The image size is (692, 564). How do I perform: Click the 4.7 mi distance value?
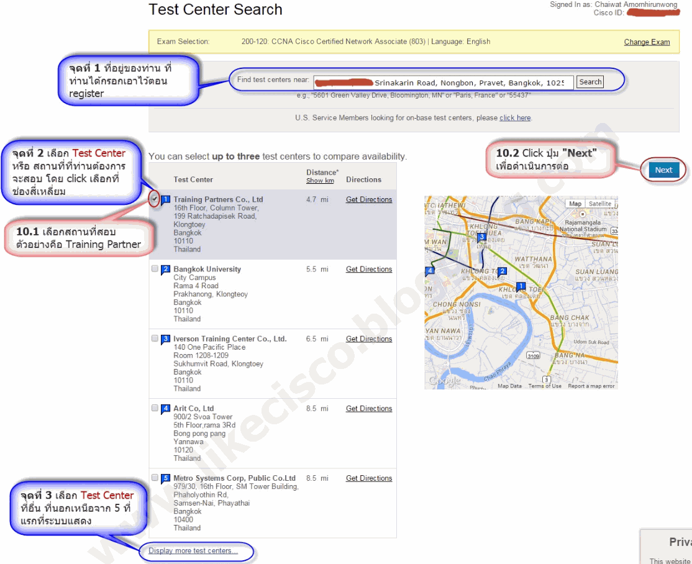click(x=317, y=199)
